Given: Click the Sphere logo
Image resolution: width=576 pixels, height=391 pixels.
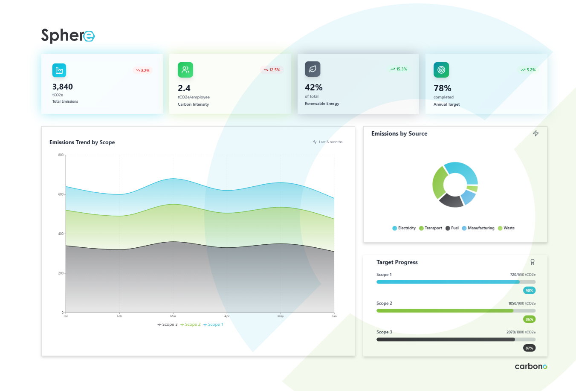Looking at the screenshot, I should point(68,35).
